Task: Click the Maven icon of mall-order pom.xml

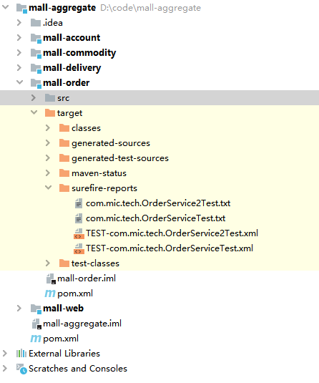Action: [50, 293]
